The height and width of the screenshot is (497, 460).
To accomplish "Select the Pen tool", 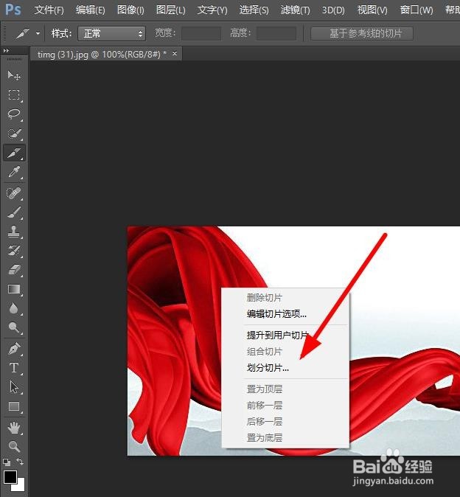I will coord(14,349).
